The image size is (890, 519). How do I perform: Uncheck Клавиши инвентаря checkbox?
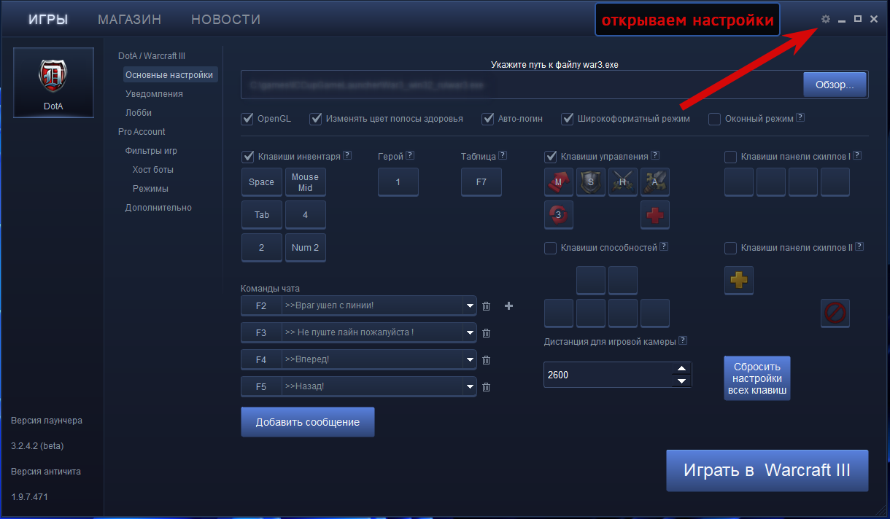pos(247,156)
